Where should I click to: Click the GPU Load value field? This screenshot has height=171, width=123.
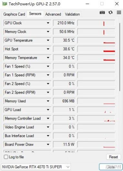pos(64,110)
